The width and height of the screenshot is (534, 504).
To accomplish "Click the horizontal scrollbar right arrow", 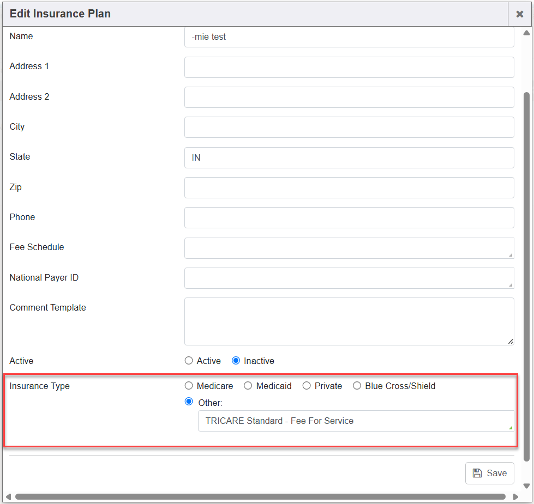I will [515, 497].
